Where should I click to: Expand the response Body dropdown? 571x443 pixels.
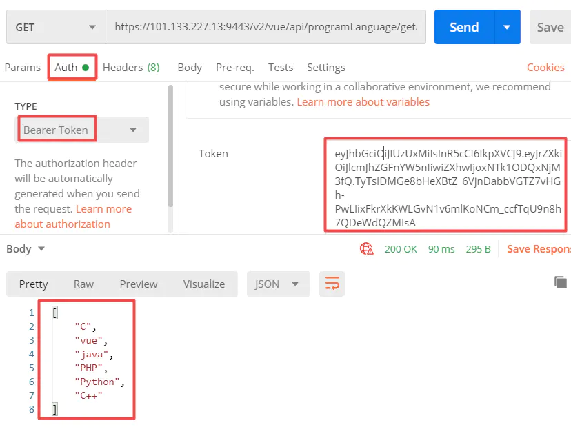click(x=26, y=249)
